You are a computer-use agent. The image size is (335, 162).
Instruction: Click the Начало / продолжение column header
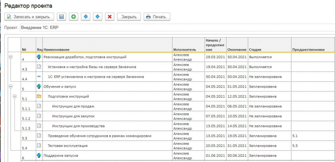pos(215,45)
